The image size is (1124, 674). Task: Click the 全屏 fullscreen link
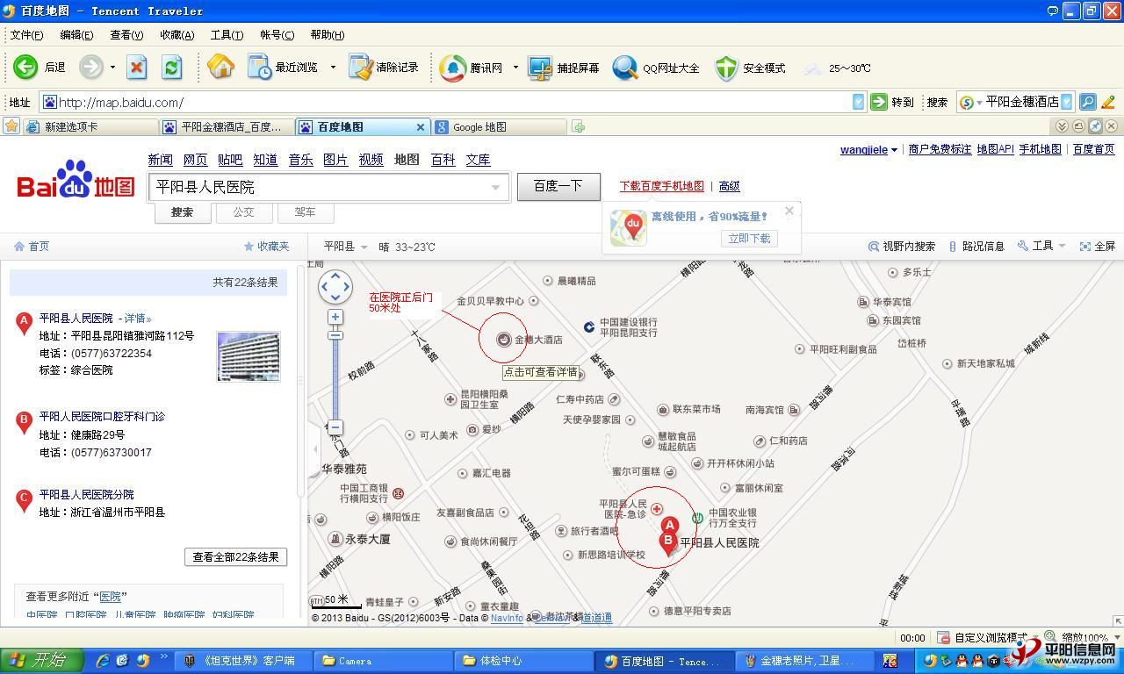point(1098,247)
